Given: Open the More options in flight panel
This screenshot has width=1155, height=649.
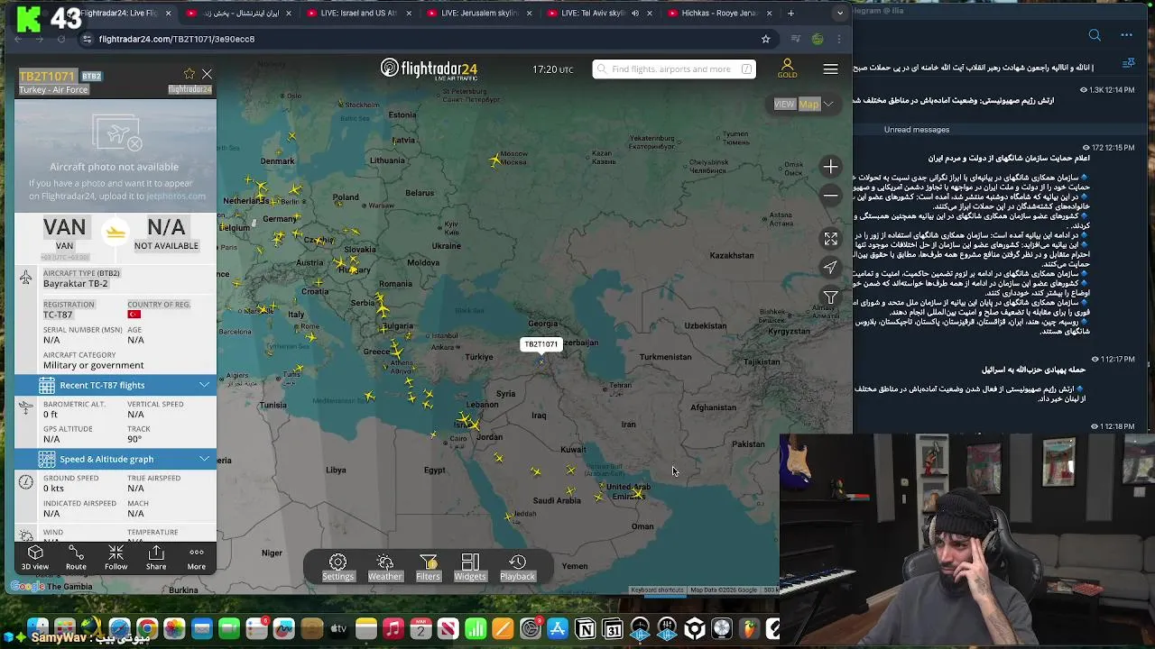Looking at the screenshot, I should (x=196, y=558).
